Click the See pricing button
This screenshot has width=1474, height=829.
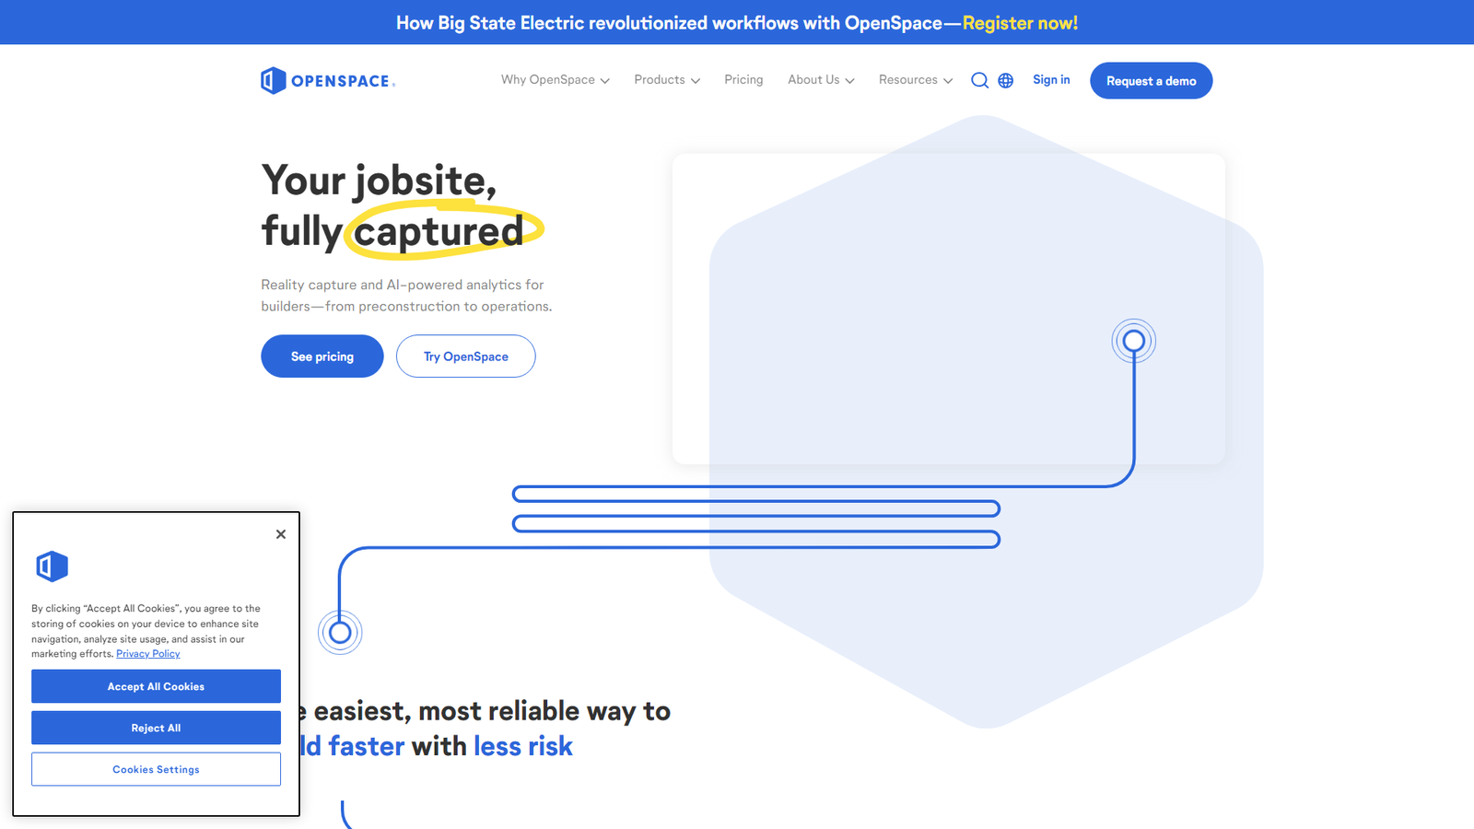tap(322, 356)
